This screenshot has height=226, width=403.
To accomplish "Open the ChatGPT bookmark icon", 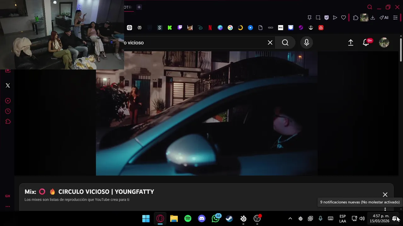I will tap(129, 28).
